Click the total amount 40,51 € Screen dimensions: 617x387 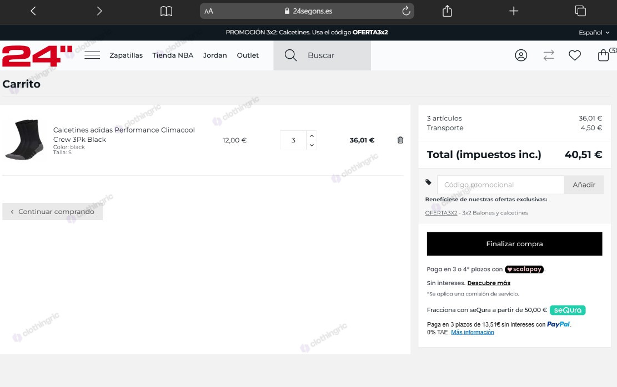point(583,155)
